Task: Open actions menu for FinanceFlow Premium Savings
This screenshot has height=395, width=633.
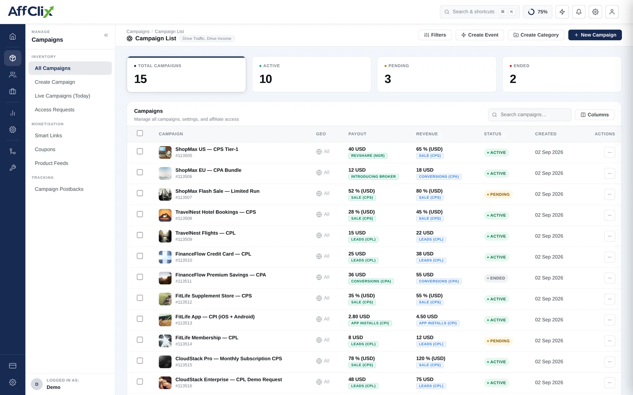Action: (x=610, y=278)
